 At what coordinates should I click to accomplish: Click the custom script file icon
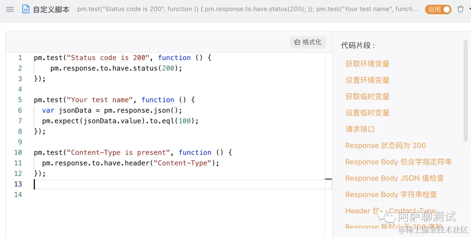[26, 9]
